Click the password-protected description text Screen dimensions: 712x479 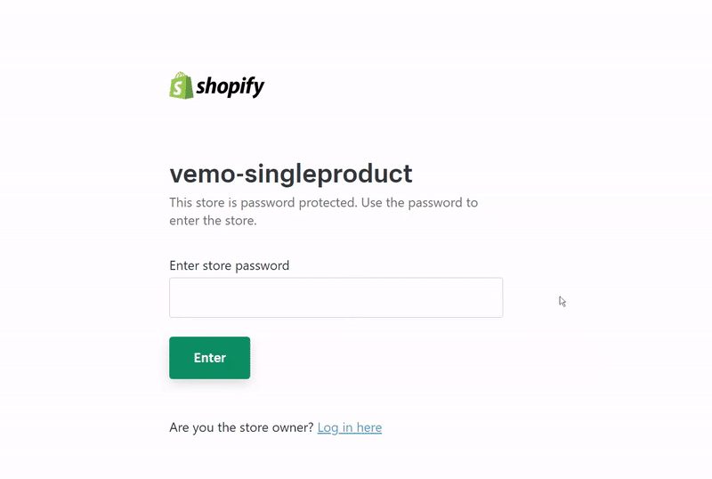(x=323, y=211)
